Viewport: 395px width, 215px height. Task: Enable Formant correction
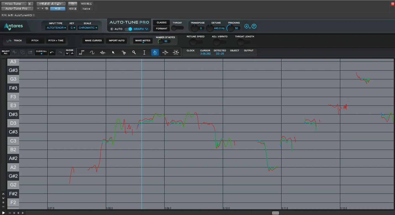pyautogui.click(x=162, y=28)
